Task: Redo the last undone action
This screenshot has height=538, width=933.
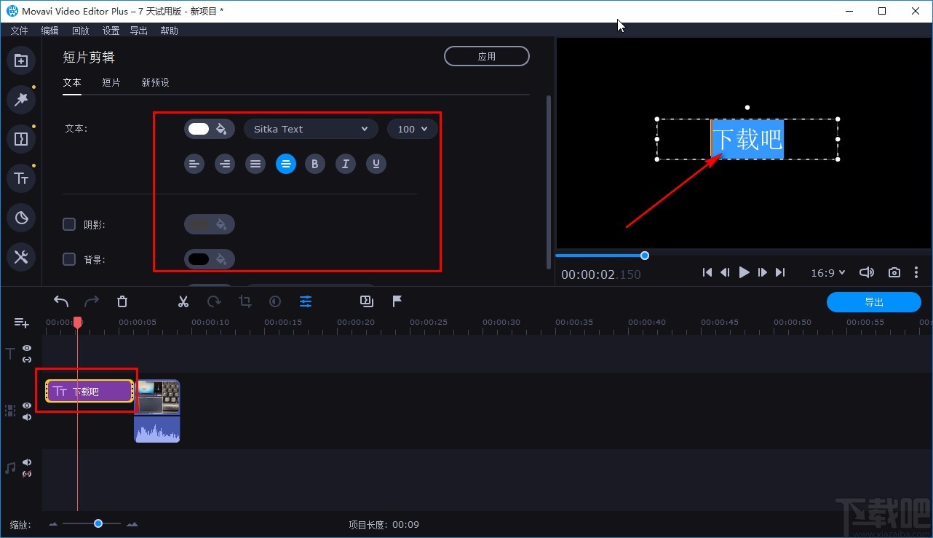Action: (92, 301)
